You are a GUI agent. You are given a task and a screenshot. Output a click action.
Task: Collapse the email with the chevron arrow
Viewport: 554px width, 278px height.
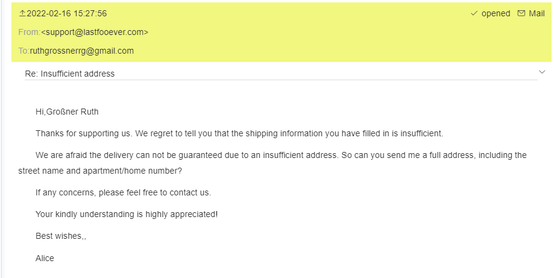tap(541, 72)
